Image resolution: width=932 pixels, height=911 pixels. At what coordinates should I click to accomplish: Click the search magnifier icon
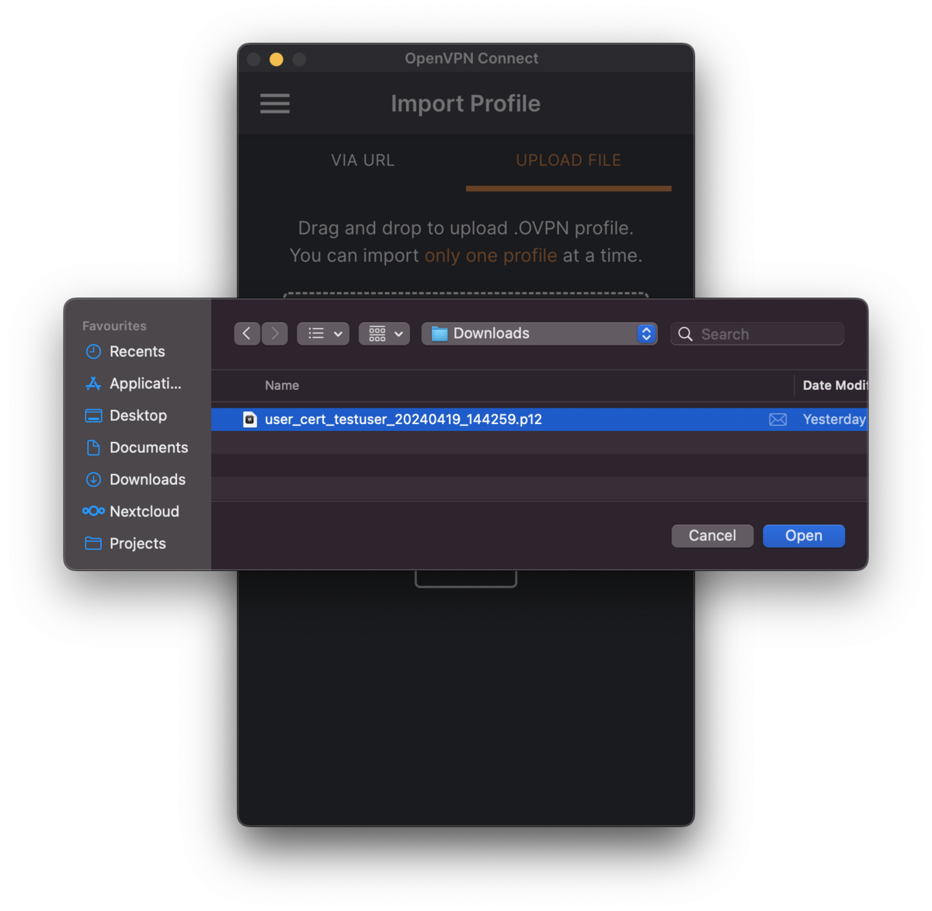pyautogui.click(x=685, y=334)
